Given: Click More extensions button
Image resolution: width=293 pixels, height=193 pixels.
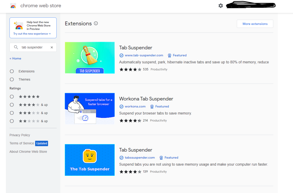Looking at the screenshot, I should pos(255,24).
